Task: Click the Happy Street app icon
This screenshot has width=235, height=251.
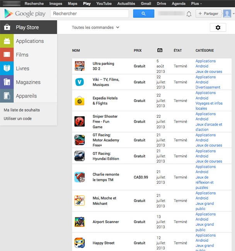Action: 80,243
